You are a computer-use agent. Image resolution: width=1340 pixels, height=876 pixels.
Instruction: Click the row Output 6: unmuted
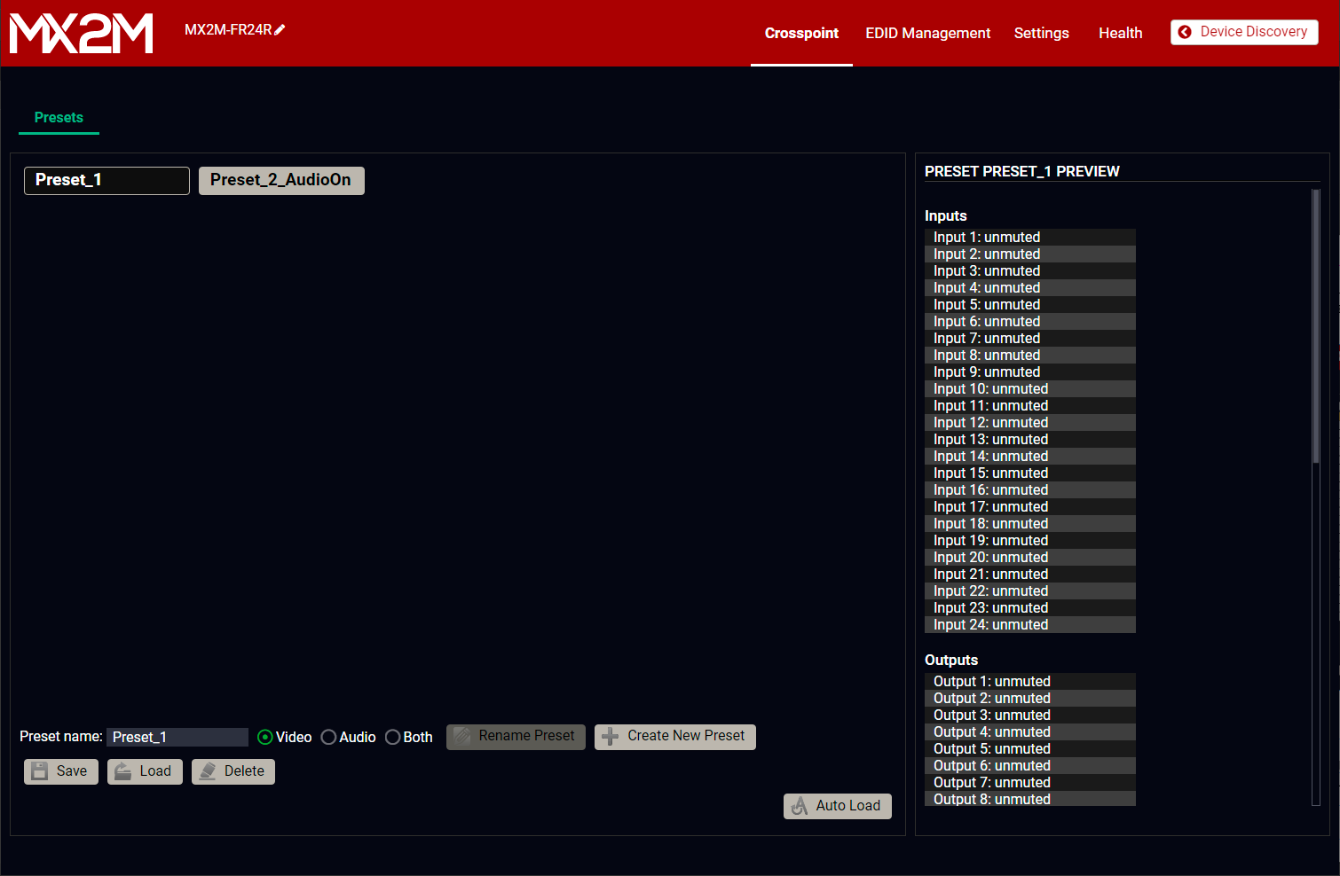point(1030,766)
